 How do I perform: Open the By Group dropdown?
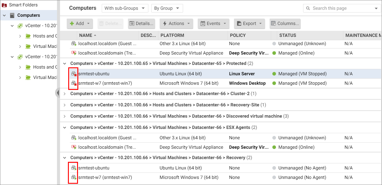[x=167, y=8]
